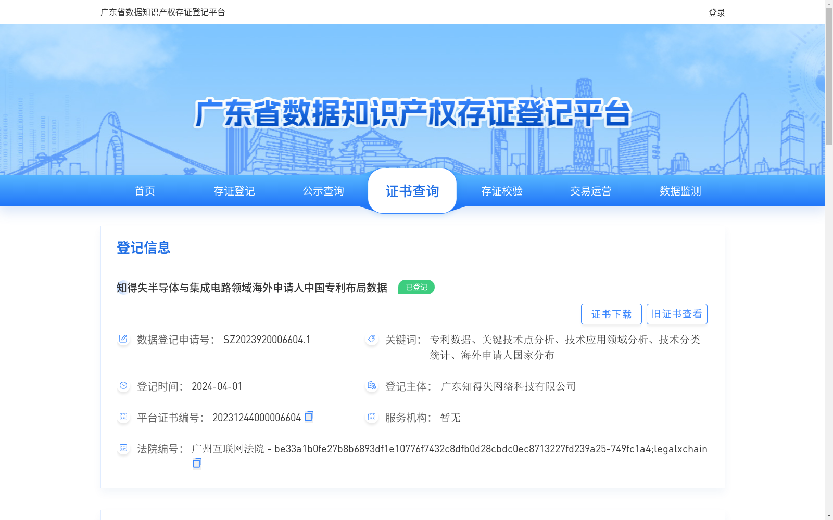Click the 登记信息 section heading
Viewport: 833px width, 520px height.
tap(144, 248)
